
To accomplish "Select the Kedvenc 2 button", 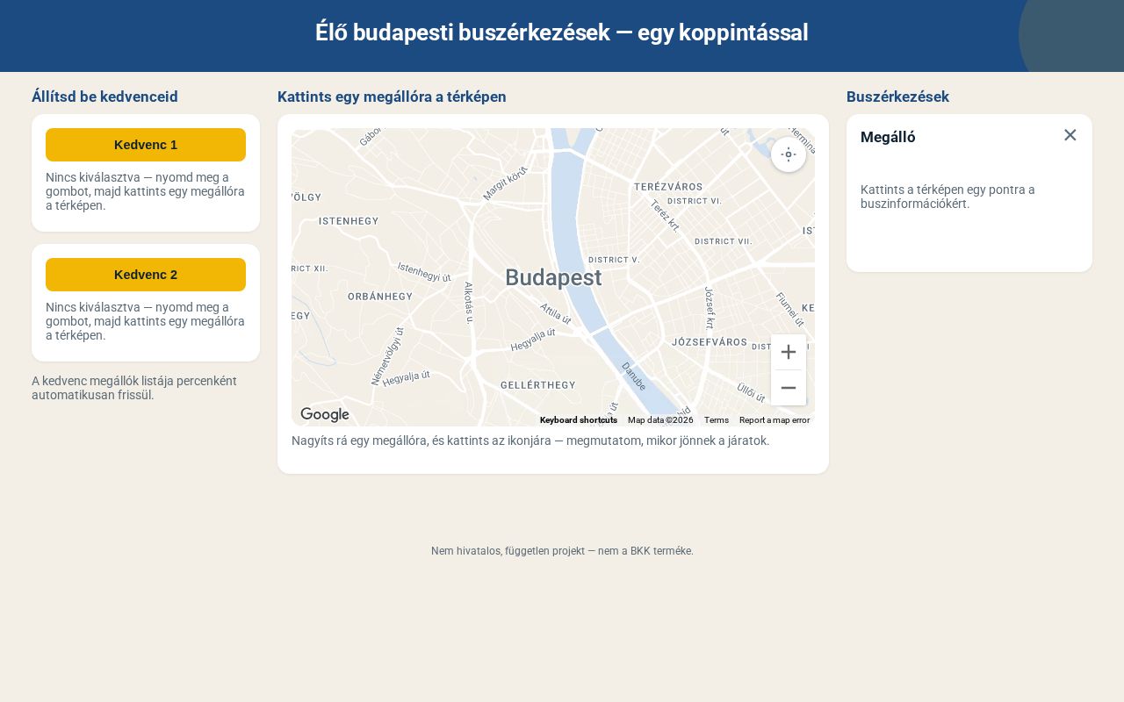I will (x=146, y=275).
